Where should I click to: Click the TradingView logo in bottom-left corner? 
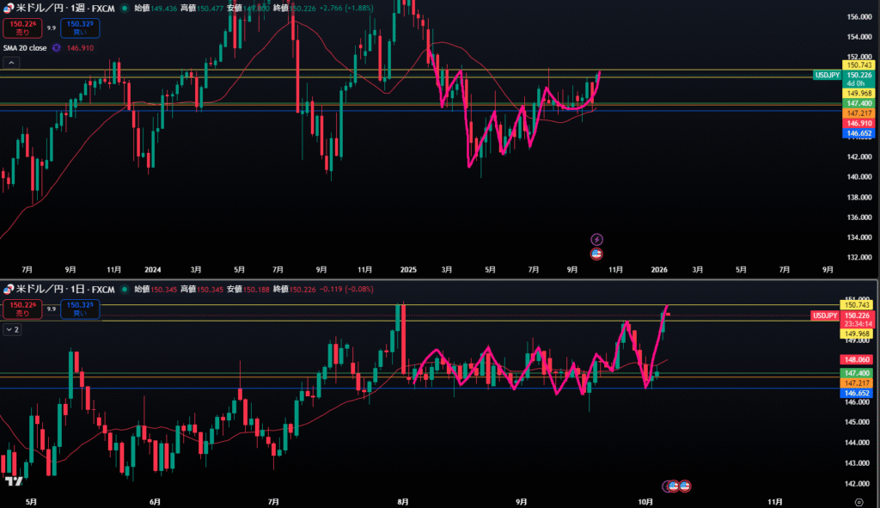pyautogui.click(x=12, y=482)
